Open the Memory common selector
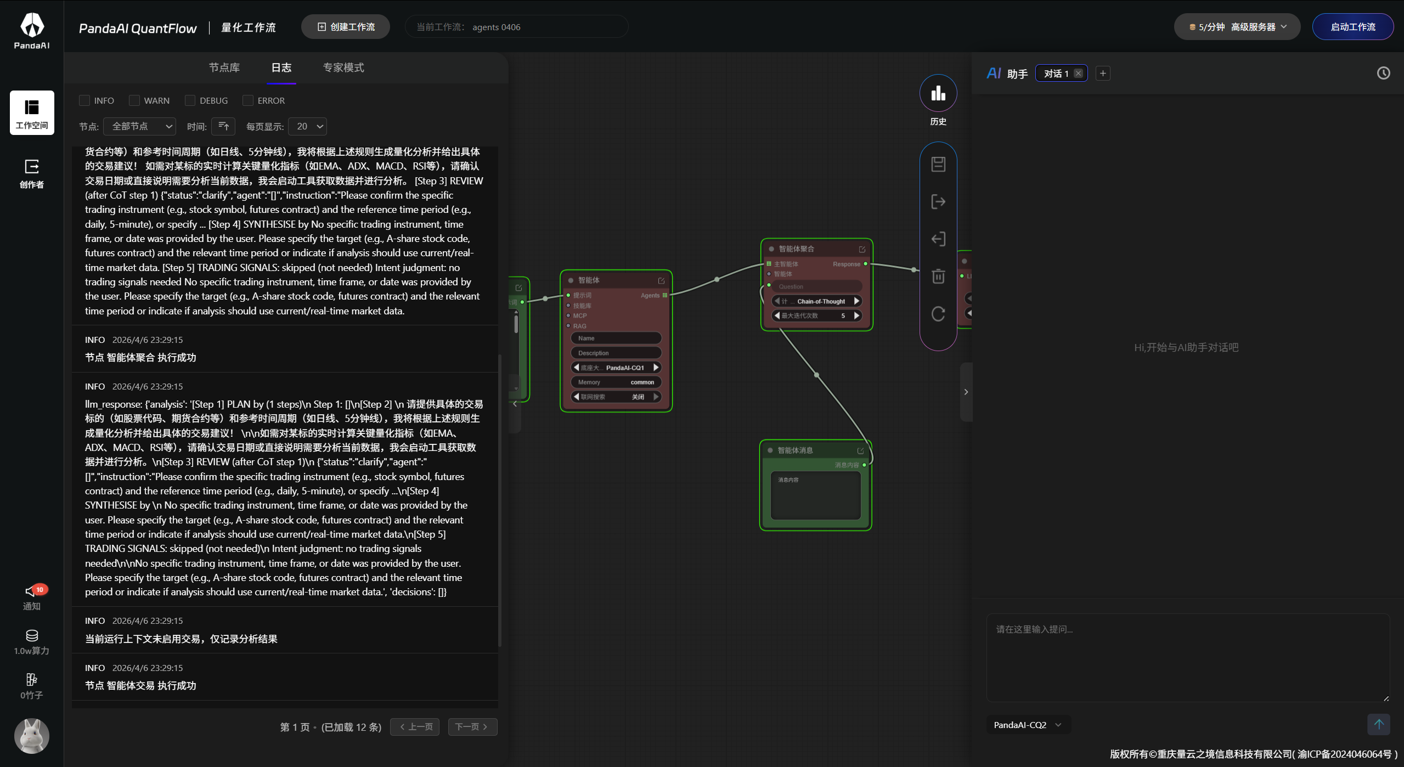 point(616,382)
